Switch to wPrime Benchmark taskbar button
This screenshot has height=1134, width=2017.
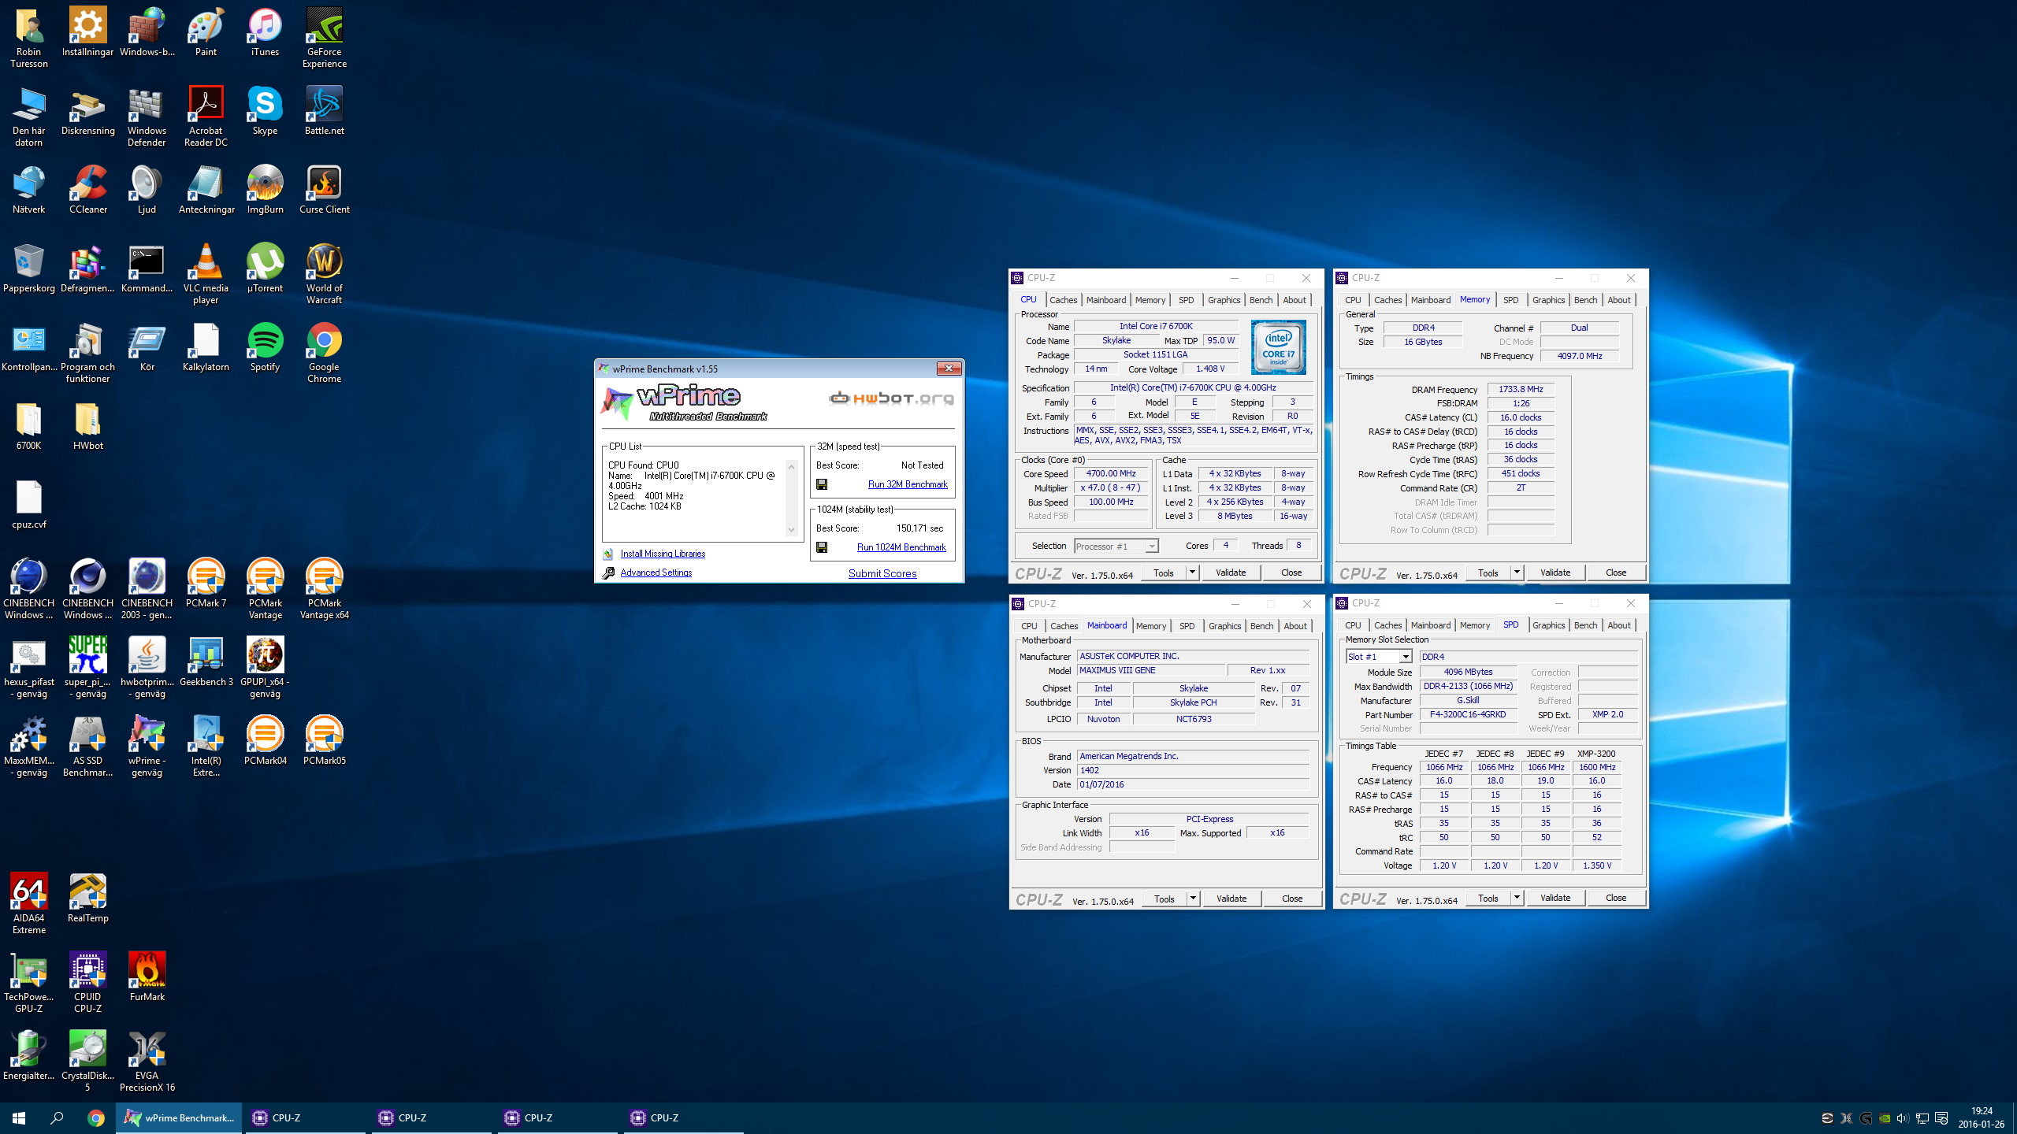(x=180, y=1117)
